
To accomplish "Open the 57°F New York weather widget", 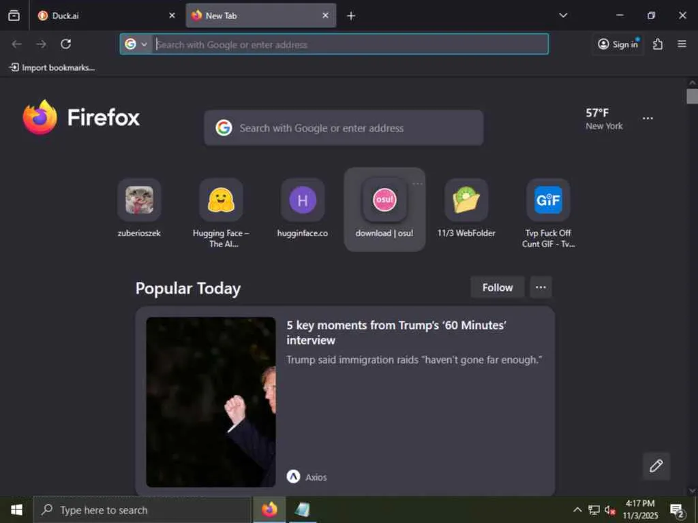I will (x=604, y=118).
